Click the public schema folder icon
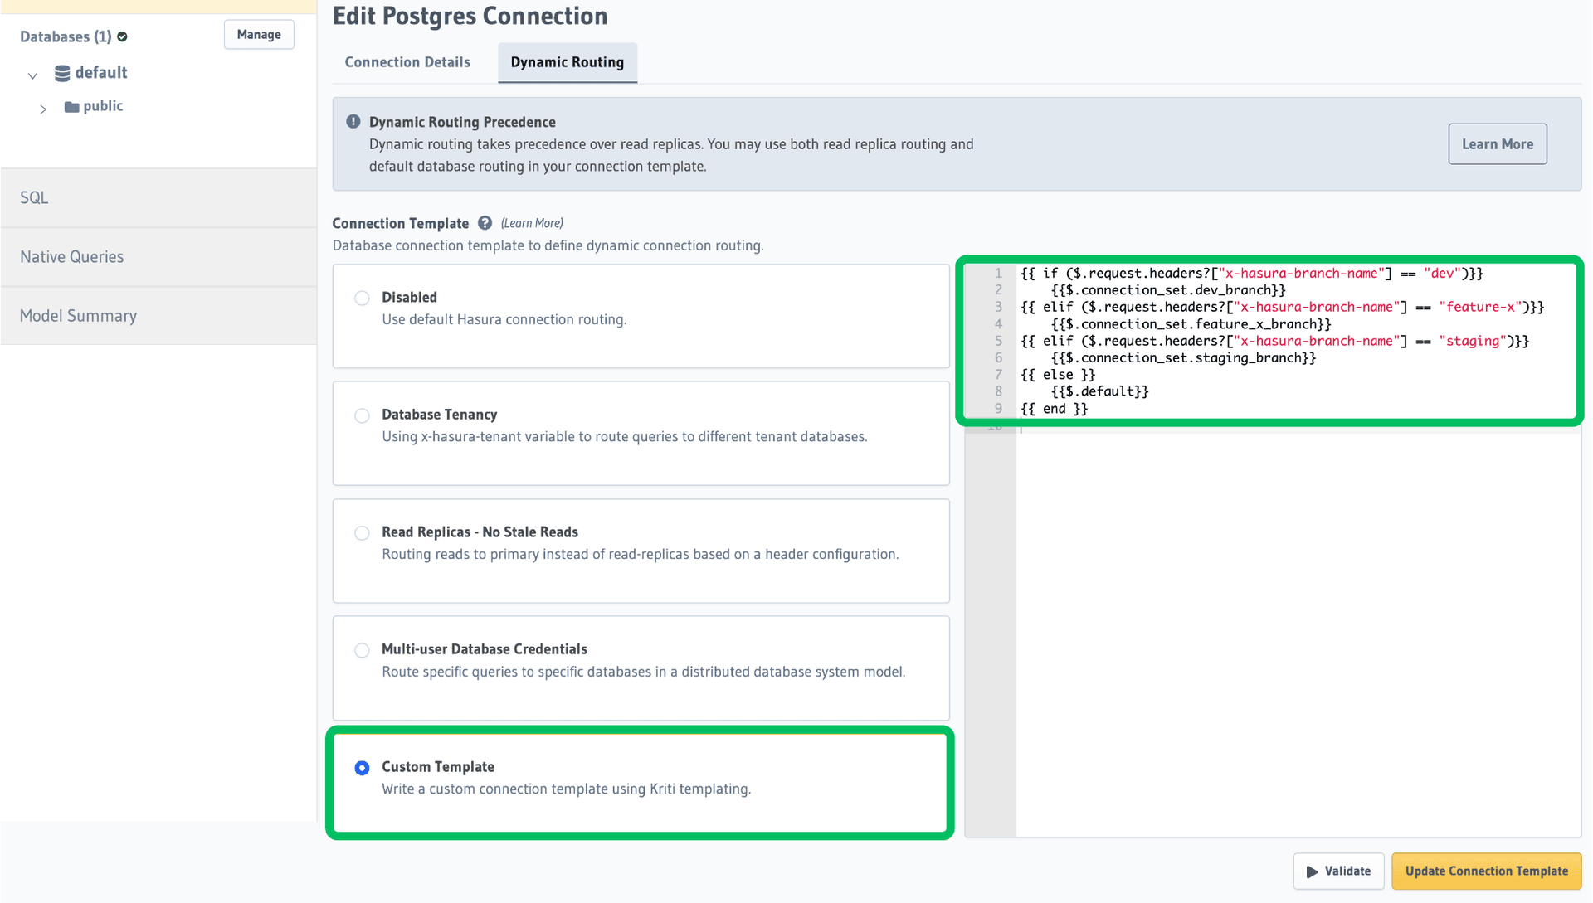The image size is (1593, 903). (x=71, y=107)
